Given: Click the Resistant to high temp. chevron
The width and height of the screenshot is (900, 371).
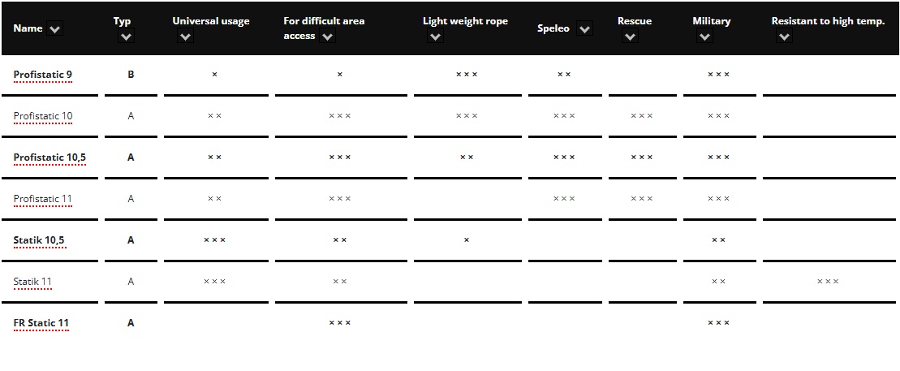Looking at the screenshot, I should pyautogui.click(x=784, y=37).
